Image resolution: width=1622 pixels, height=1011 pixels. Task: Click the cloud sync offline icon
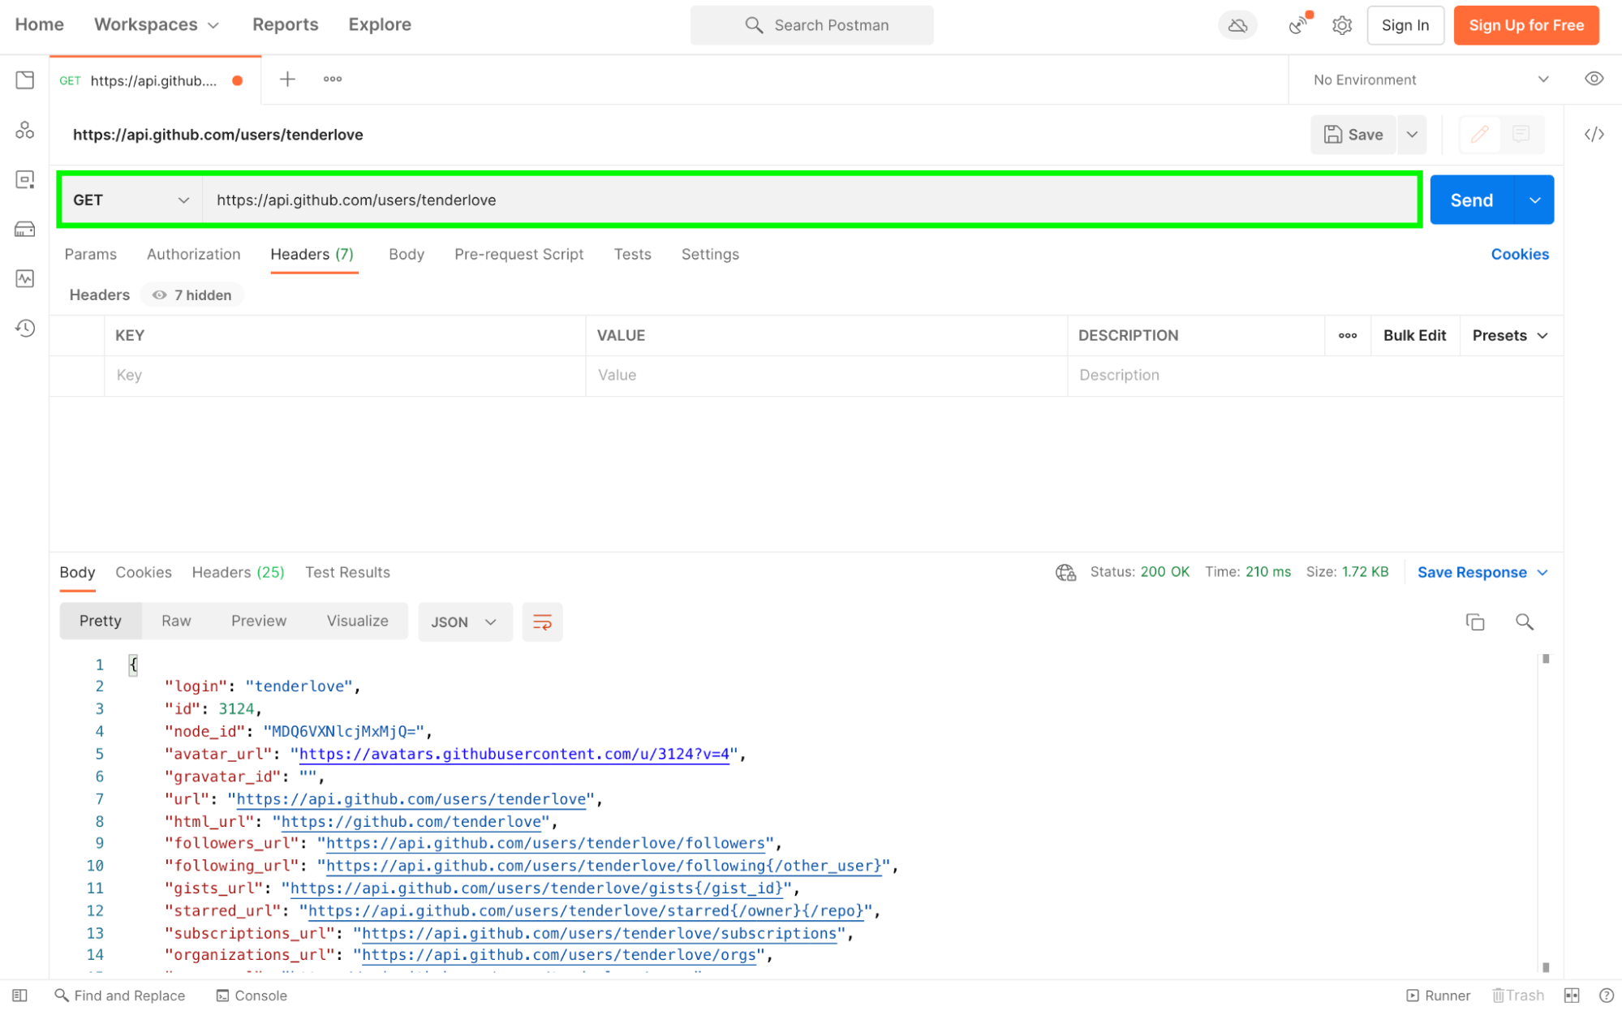pyautogui.click(x=1237, y=25)
